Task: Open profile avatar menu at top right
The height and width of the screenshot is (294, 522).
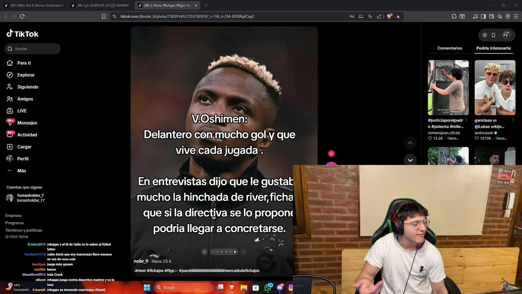Action: pos(507,35)
